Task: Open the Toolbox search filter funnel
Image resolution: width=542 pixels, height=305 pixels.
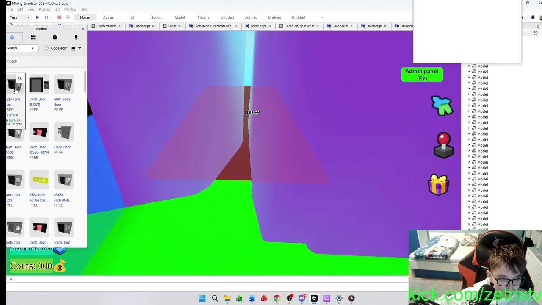Action: coord(80,48)
